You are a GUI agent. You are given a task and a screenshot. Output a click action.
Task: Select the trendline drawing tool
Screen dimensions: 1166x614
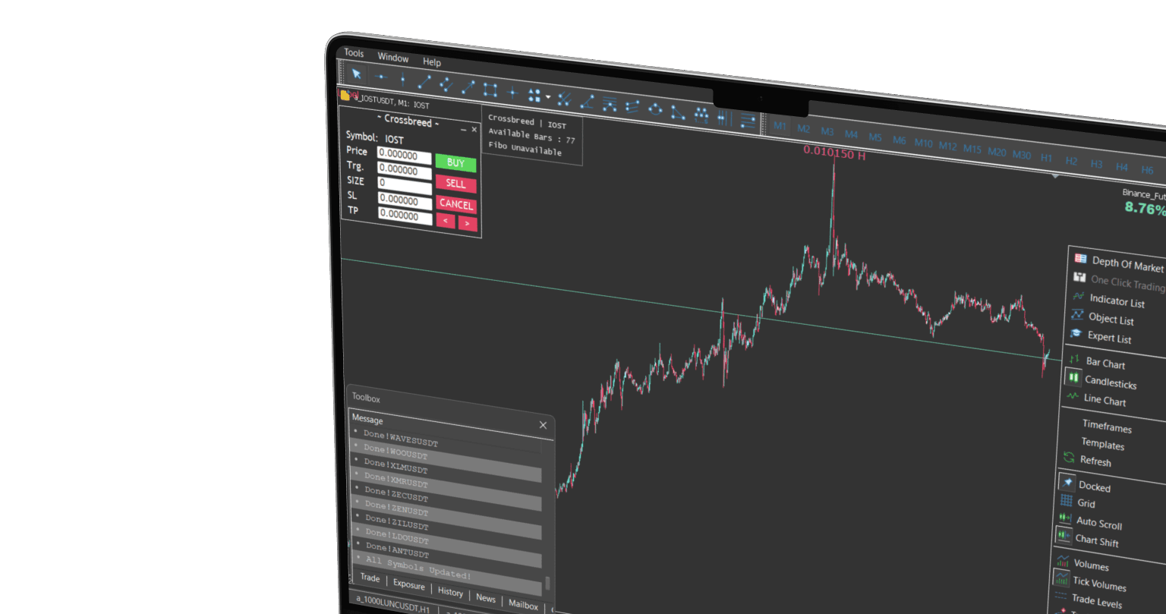coord(424,81)
